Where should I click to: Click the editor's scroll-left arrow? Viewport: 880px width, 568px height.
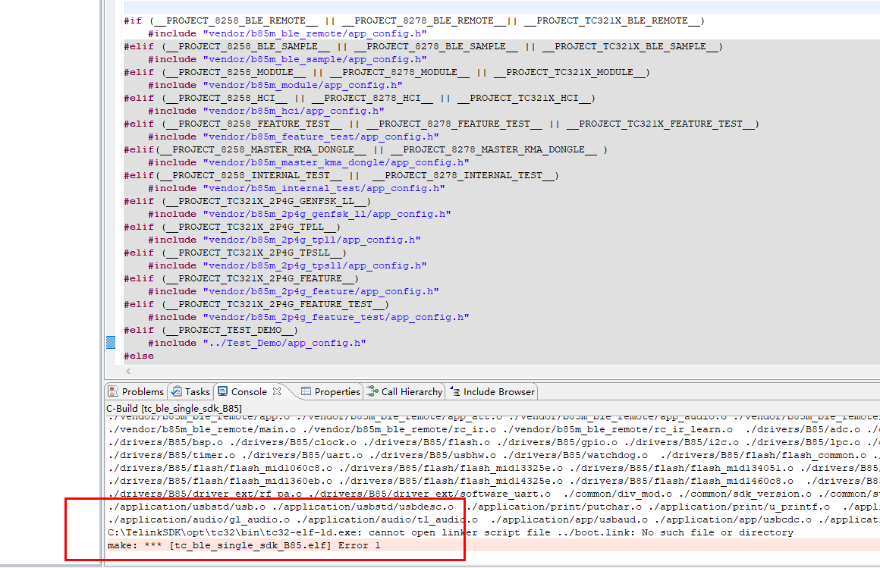tap(128, 371)
